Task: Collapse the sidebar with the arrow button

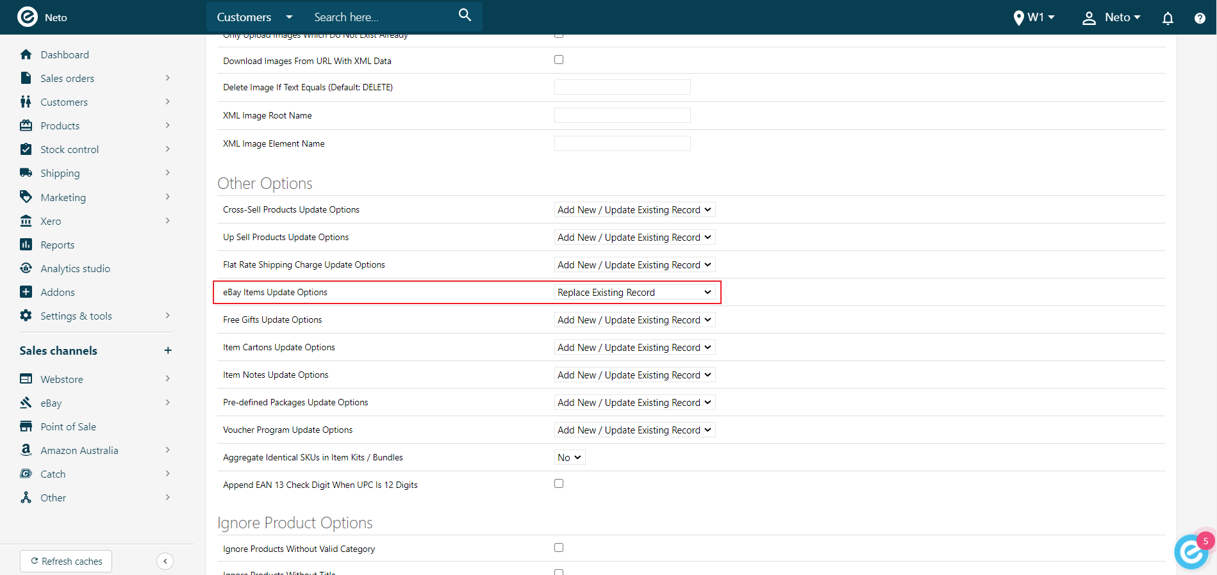Action: click(x=165, y=561)
